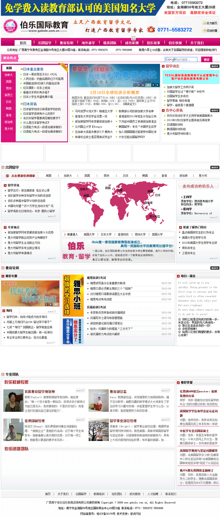220x520 pixels.
Task: Open the 出国留学 navigation menu
Action: [45, 43]
